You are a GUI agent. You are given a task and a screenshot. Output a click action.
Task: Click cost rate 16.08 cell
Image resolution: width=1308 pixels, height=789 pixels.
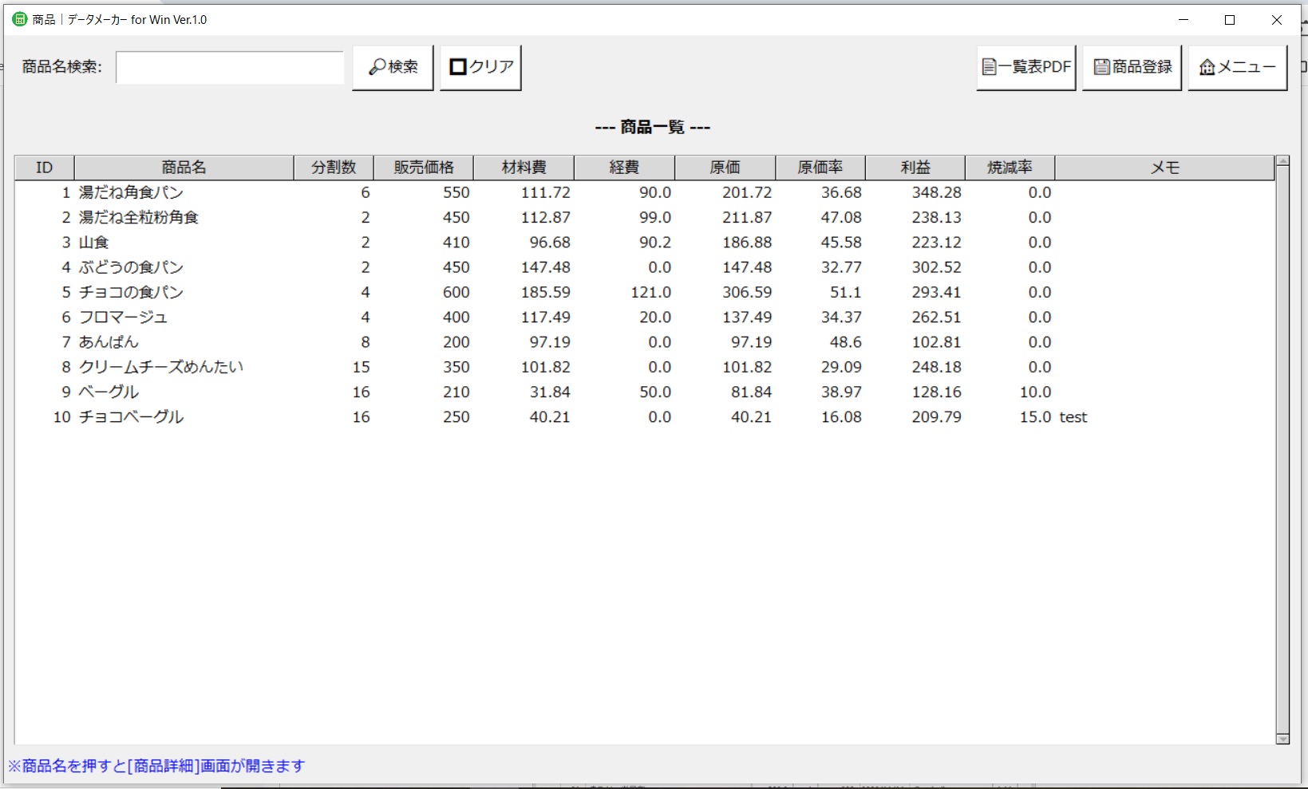[x=842, y=416]
